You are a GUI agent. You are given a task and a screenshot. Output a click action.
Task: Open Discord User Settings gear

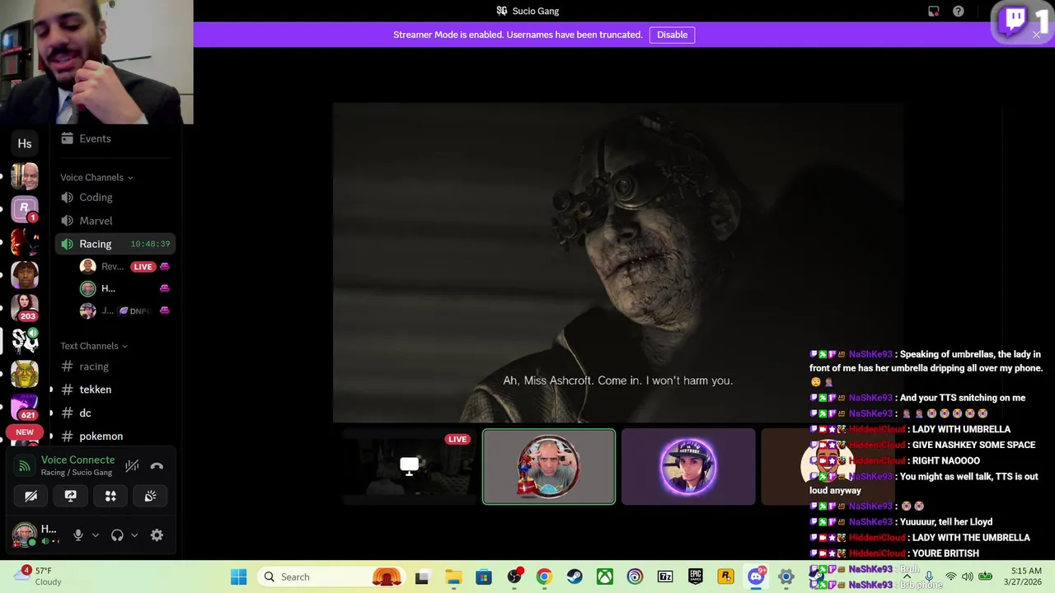coord(157,535)
